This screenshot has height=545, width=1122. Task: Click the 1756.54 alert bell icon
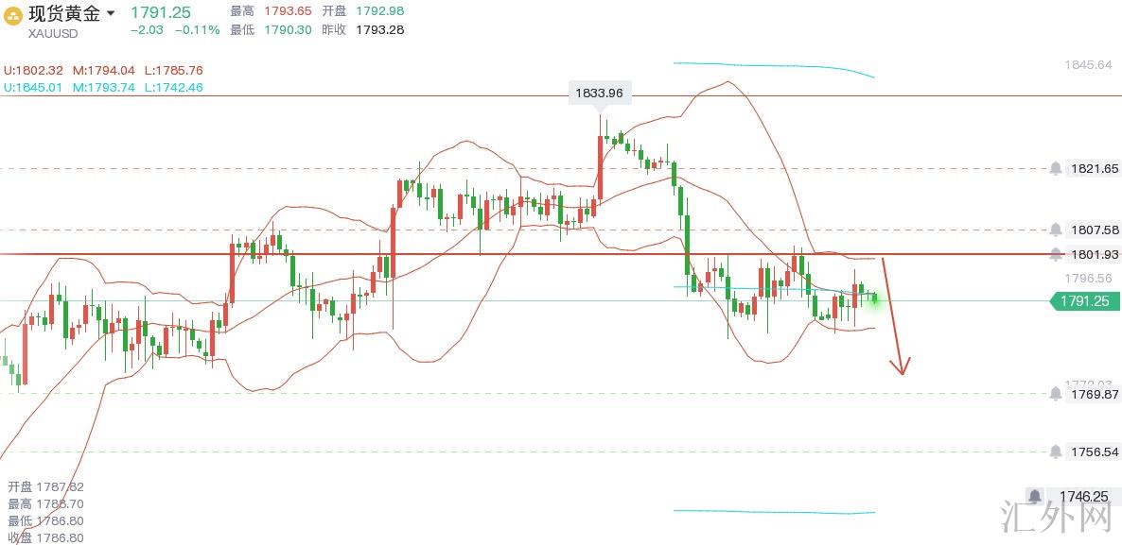pos(1056,451)
